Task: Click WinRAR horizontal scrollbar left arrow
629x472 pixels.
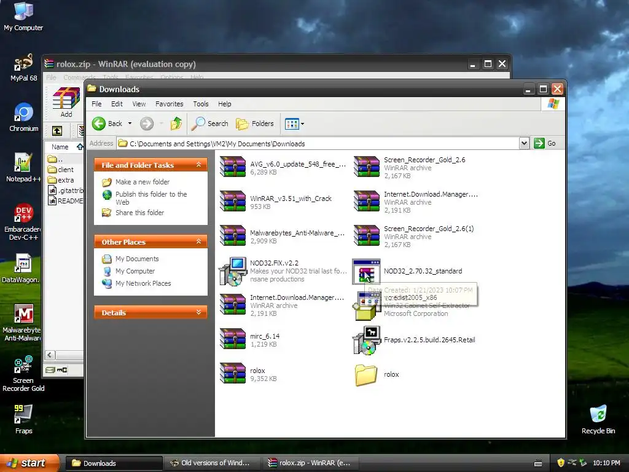Action: [50, 355]
